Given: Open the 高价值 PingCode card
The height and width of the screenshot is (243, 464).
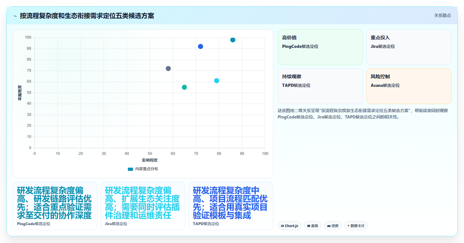Looking at the screenshot, I should coord(320,47).
